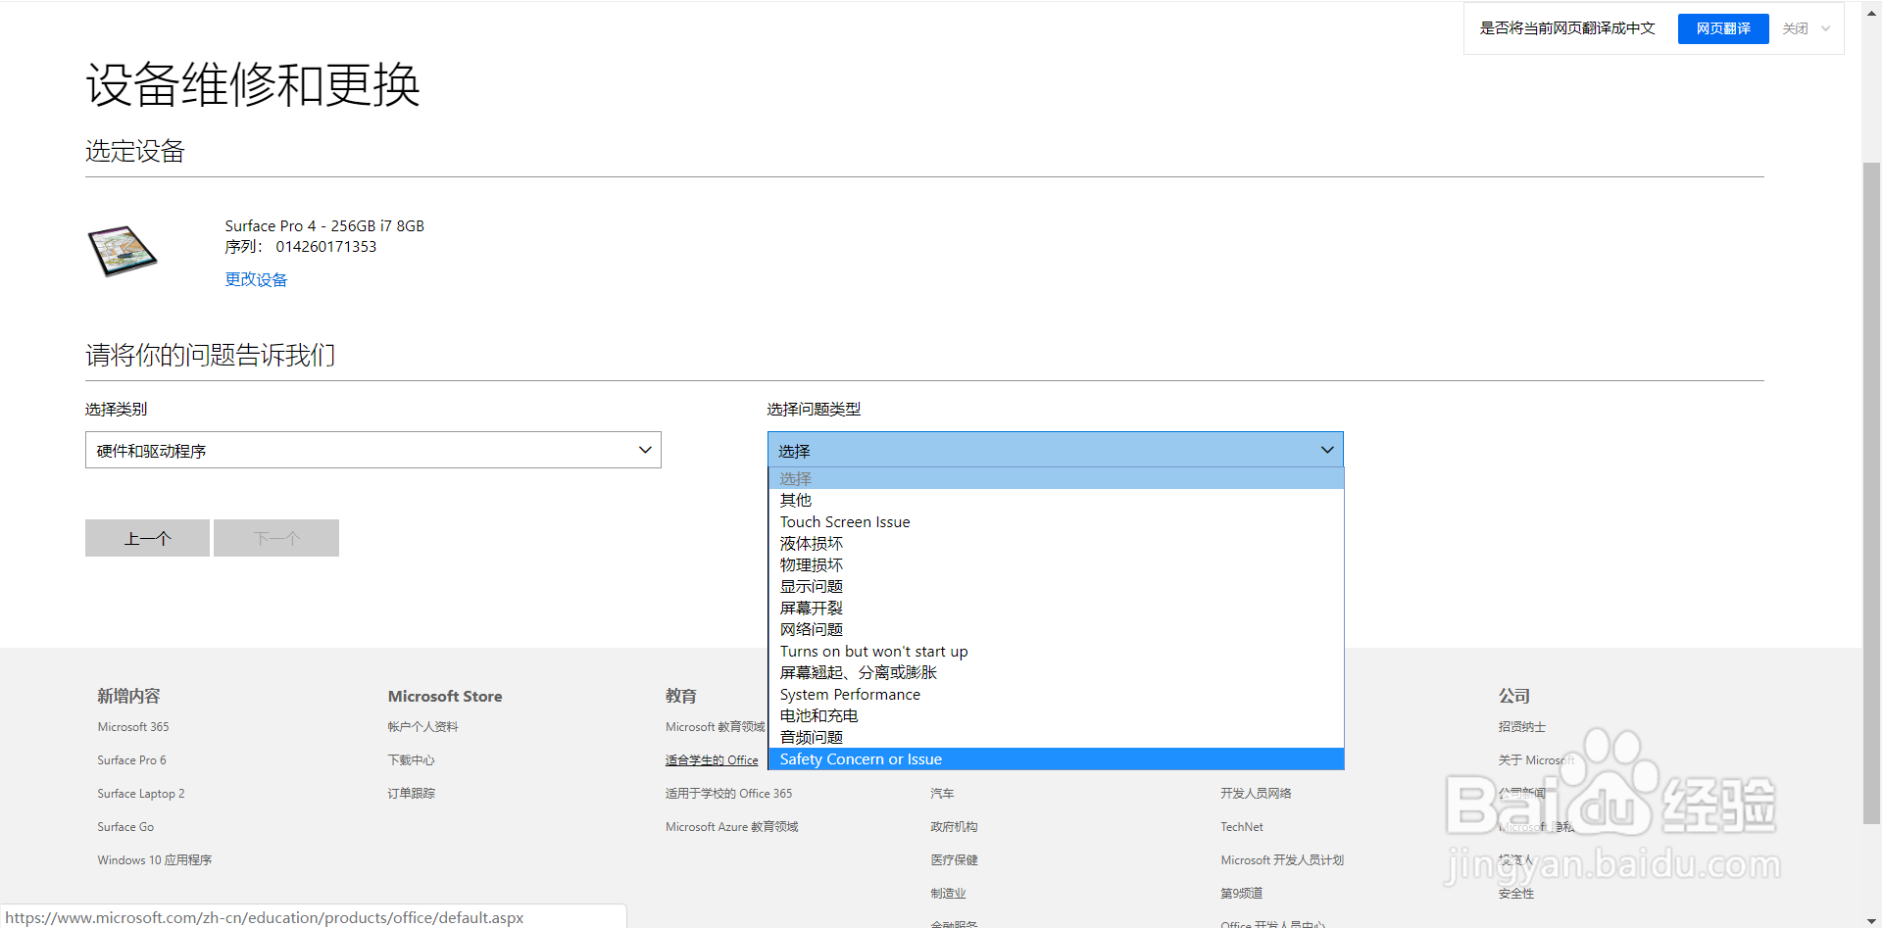Open 适合学生的 Office link
This screenshot has width=1882, height=928.
[712, 760]
